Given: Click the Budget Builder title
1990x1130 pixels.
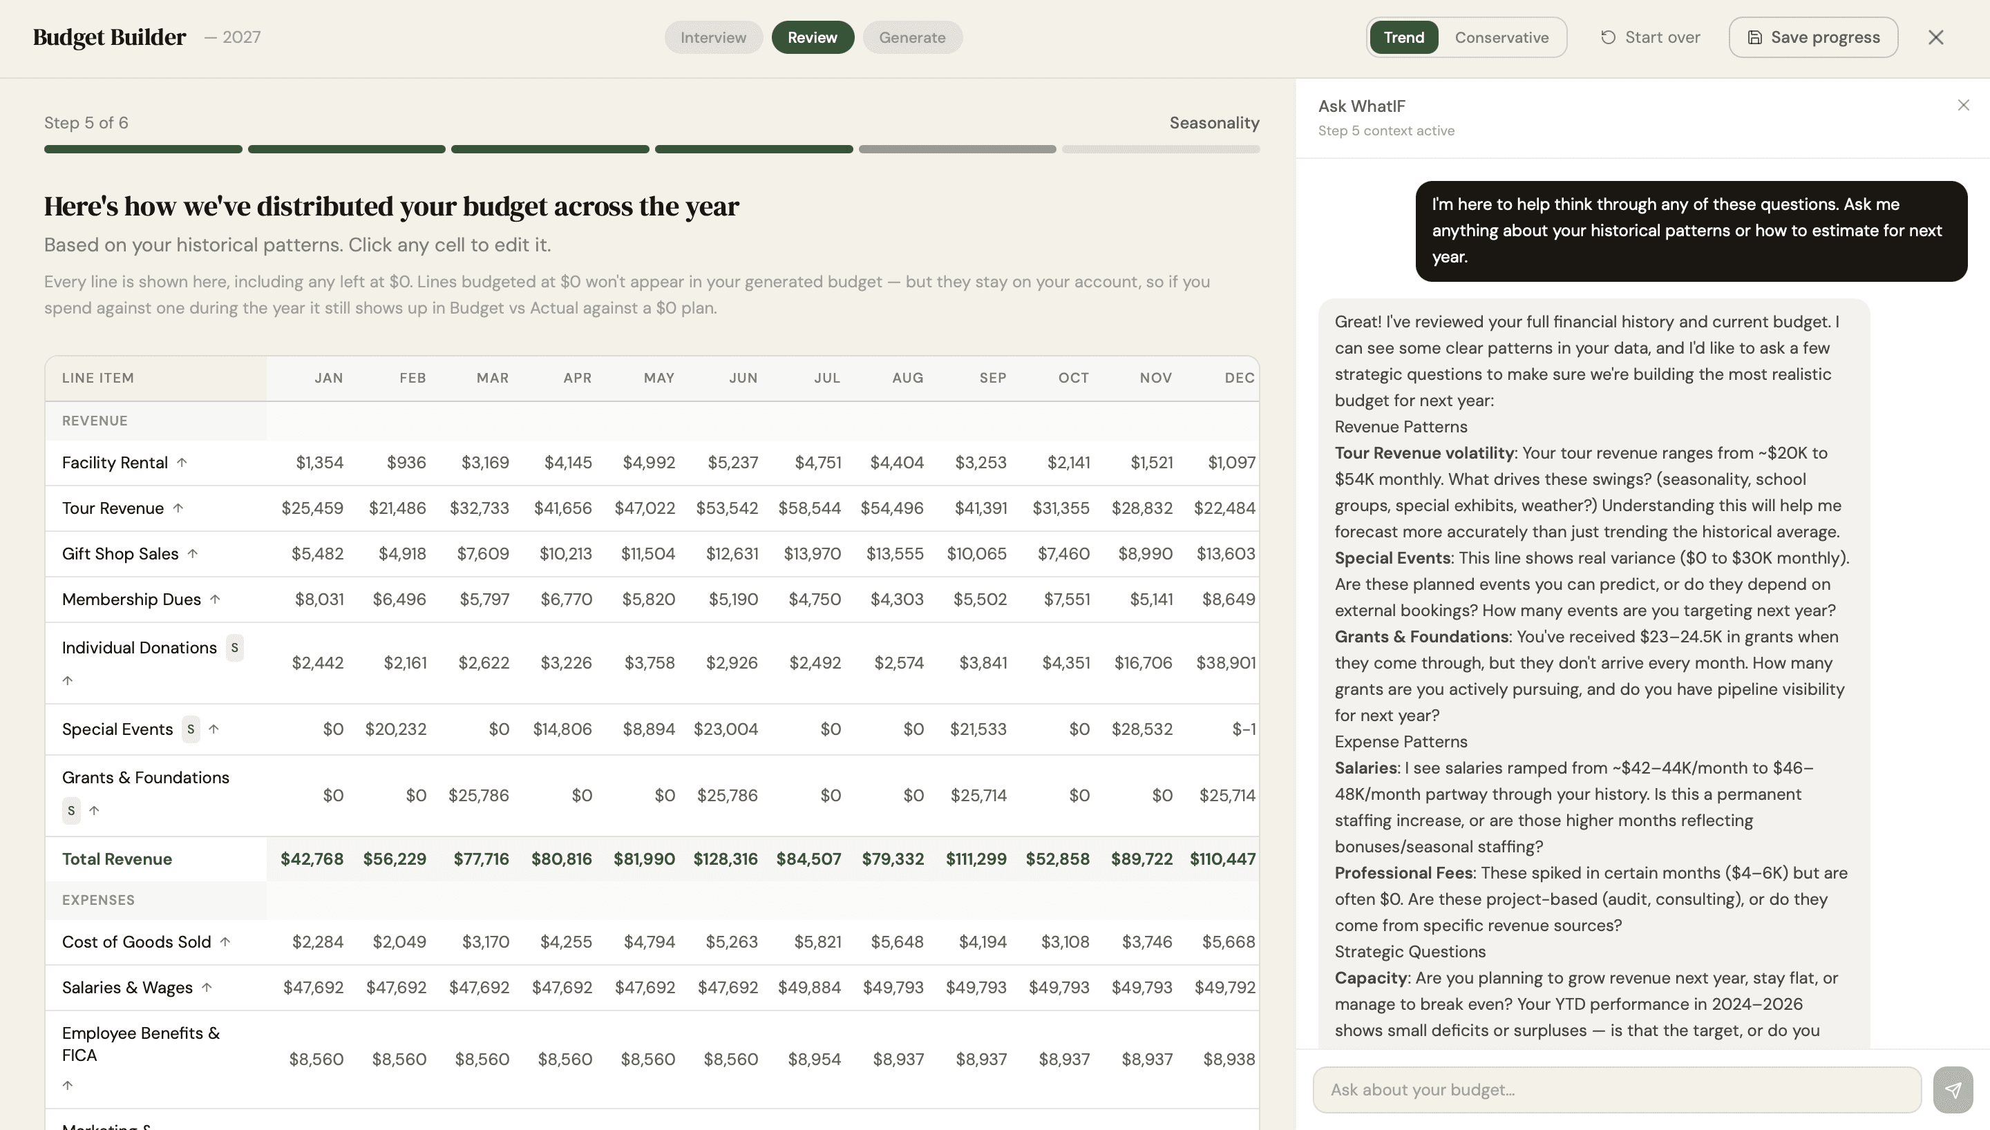Looking at the screenshot, I should (x=109, y=37).
